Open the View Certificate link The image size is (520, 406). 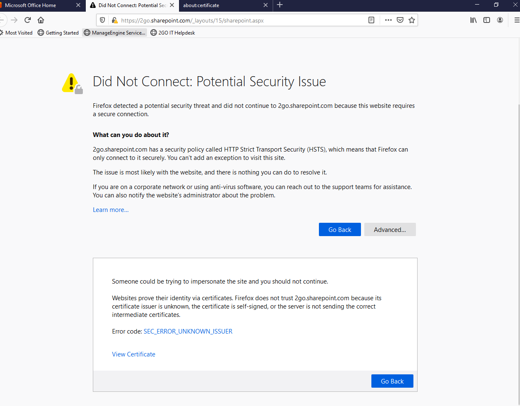(134, 354)
